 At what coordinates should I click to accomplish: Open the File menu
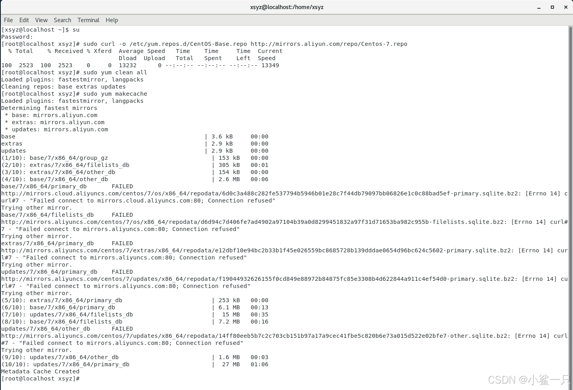[8, 20]
